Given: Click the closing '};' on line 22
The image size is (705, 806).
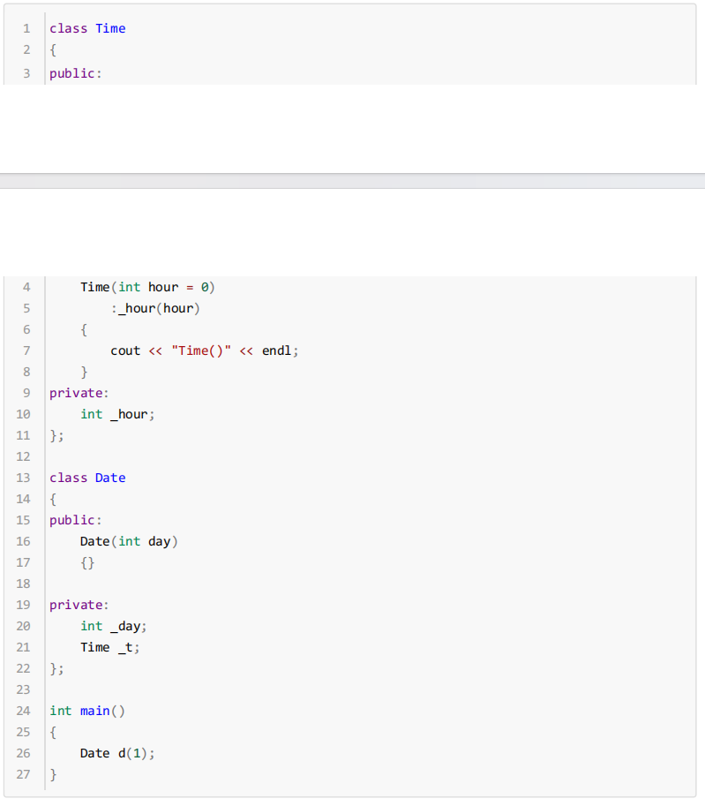Looking at the screenshot, I should click(56, 669).
